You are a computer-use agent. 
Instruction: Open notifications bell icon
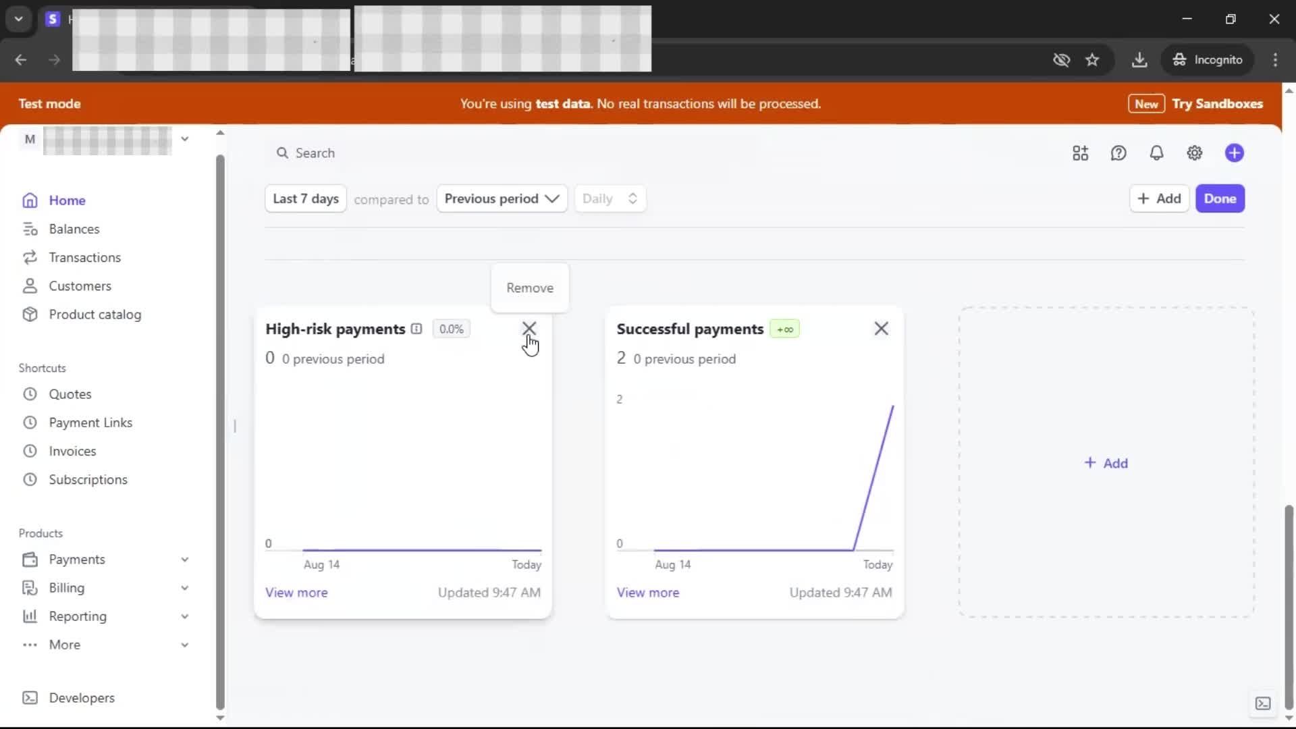(1156, 153)
